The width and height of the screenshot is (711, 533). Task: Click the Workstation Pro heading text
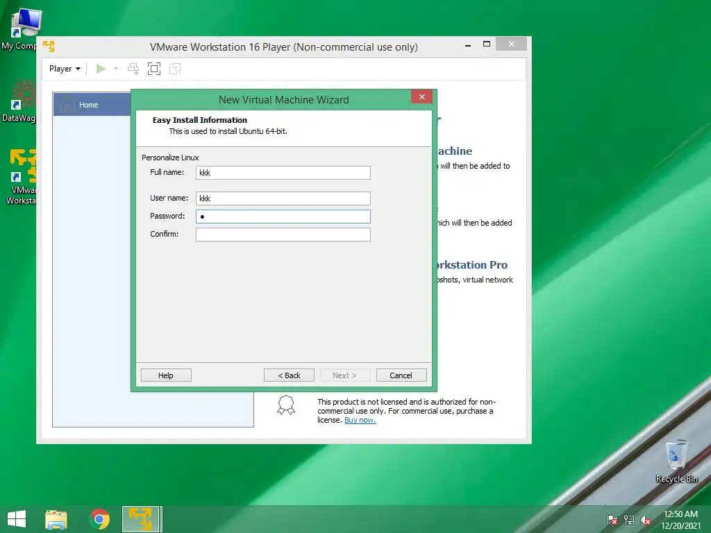click(471, 264)
